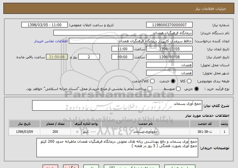Click the delivery province field همدان
Image resolution: width=238 pixels, height=168 pixels.
[x=169, y=65]
